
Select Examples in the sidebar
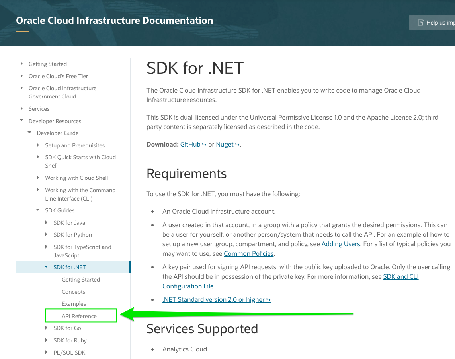(74, 303)
